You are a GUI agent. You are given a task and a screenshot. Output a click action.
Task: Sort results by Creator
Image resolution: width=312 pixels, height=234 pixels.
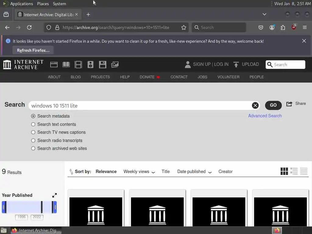(x=225, y=172)
